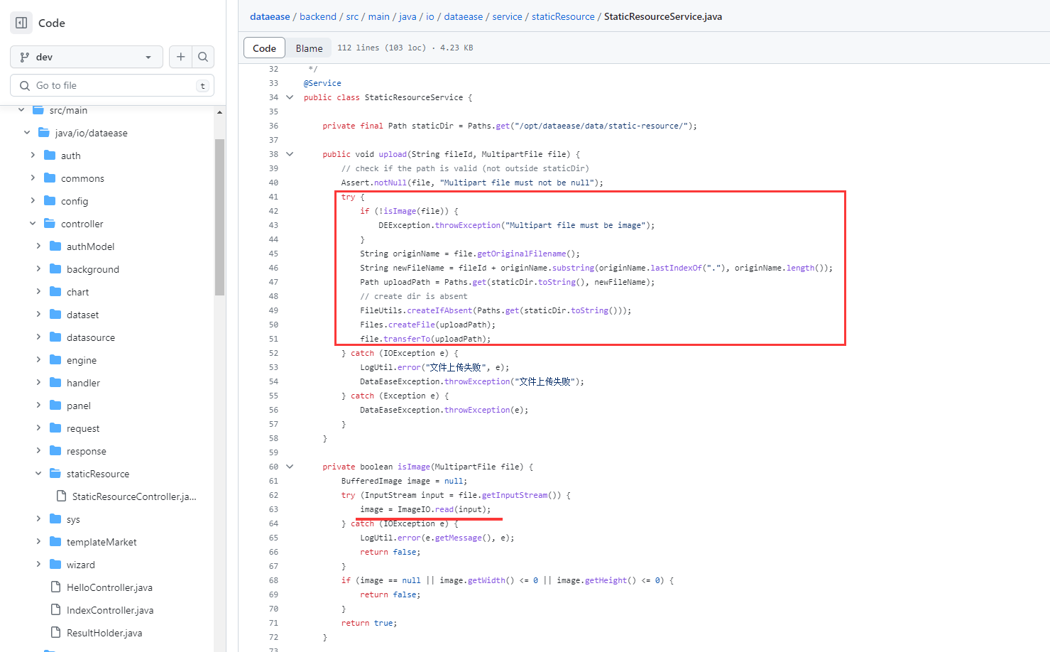This screenshot has width=1050, height=652.
Task: Expand the java/io/dataease folder chevron
Action: [27, 133]
